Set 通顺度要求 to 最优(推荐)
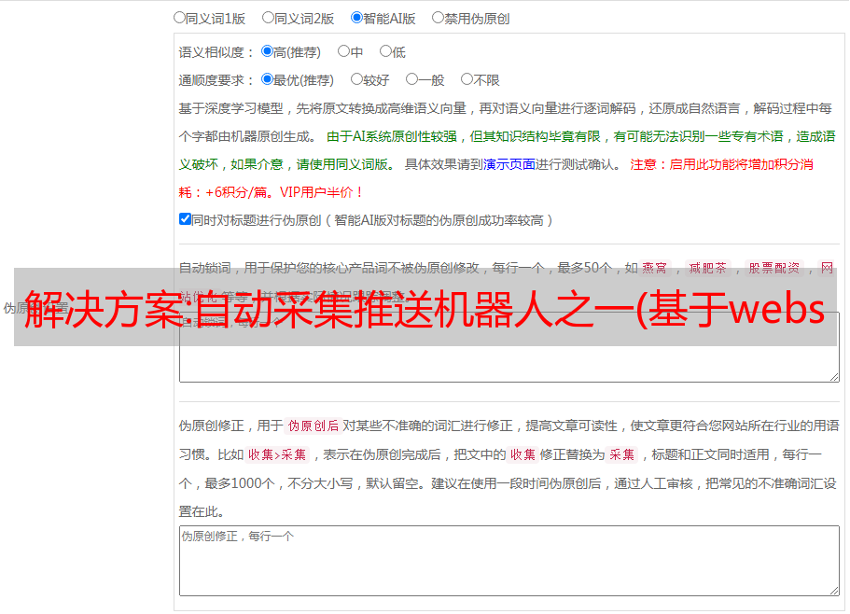The image size is (850, 614). [x=267, y=79]
